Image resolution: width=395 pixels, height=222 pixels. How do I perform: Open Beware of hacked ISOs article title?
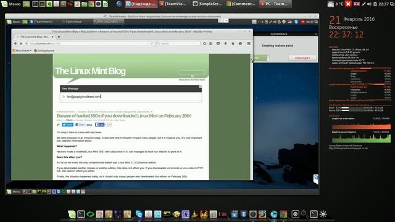(124, 116)
